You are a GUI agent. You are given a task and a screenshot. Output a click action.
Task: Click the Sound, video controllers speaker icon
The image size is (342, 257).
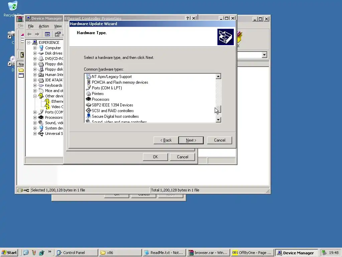tap(41, 123)
